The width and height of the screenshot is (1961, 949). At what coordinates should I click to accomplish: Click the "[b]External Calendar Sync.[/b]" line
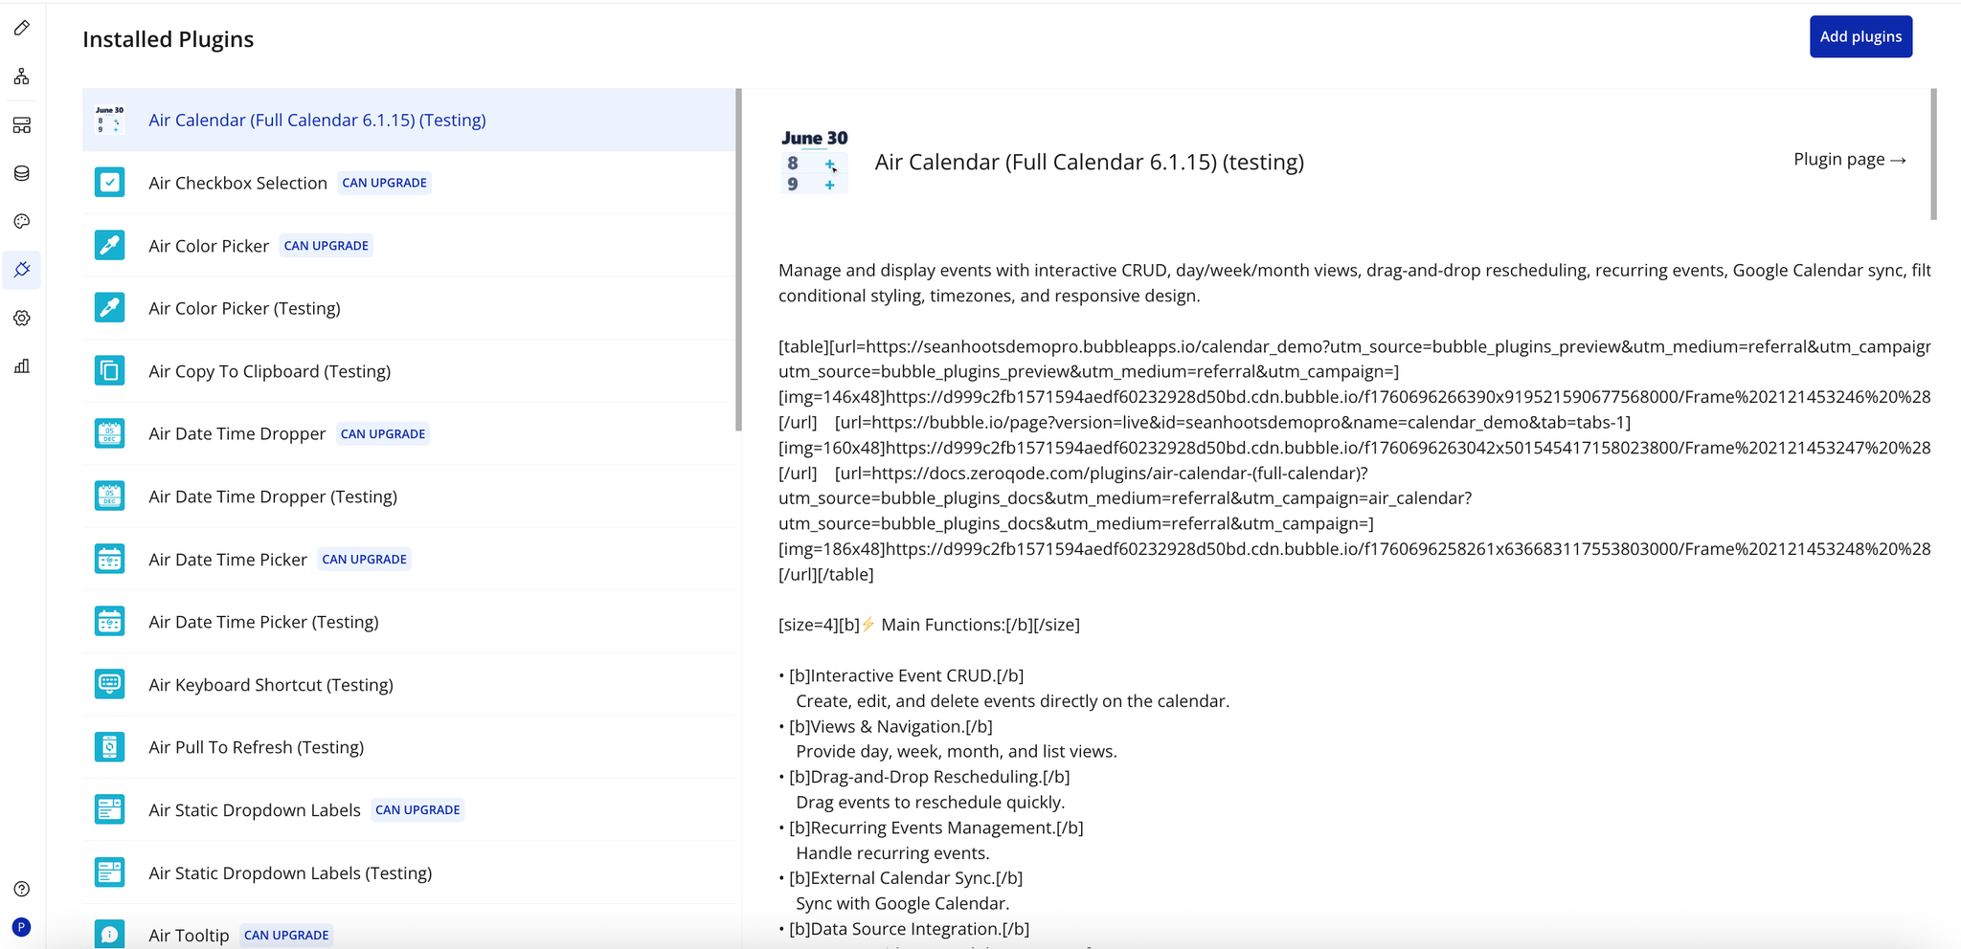pos(906,878)
